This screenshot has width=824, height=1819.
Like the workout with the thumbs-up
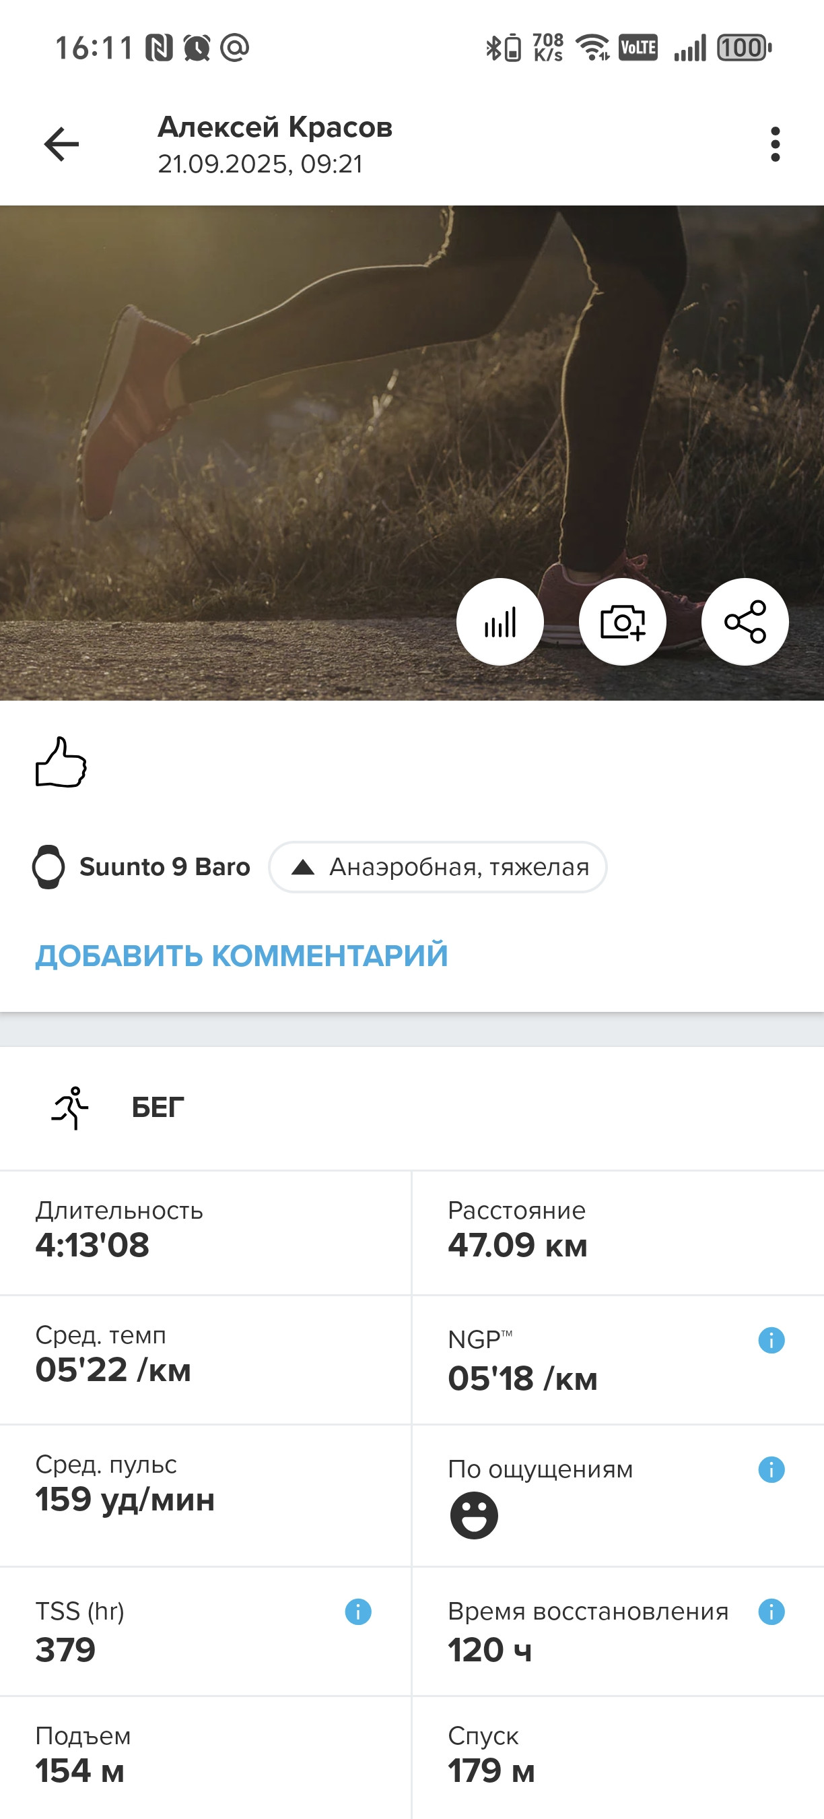(61, 762)
